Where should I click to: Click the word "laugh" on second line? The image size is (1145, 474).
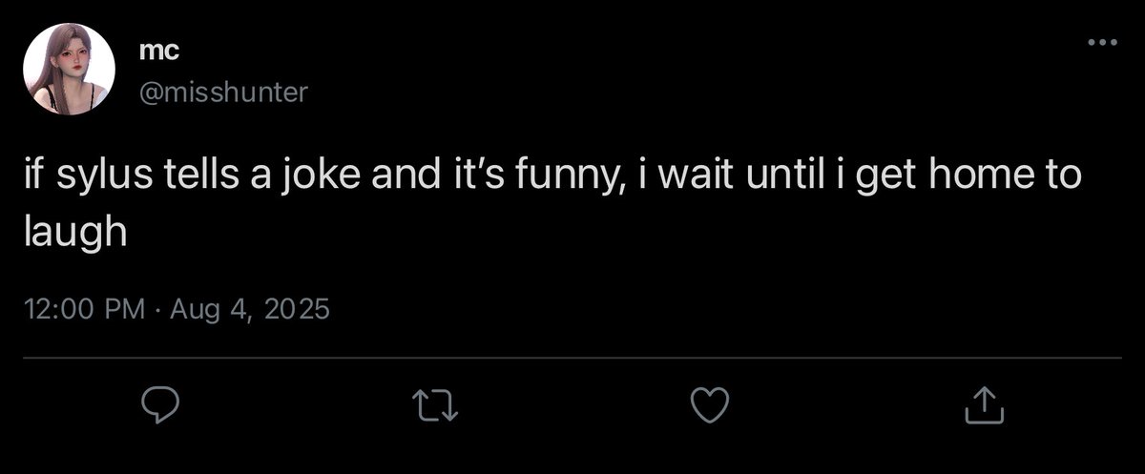click(74, 232)
